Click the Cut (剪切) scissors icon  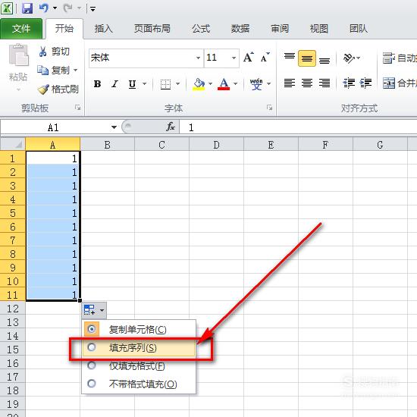coord(42,52)
